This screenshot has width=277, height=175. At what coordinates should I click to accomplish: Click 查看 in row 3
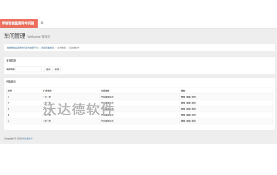click(x=183, y=109)
